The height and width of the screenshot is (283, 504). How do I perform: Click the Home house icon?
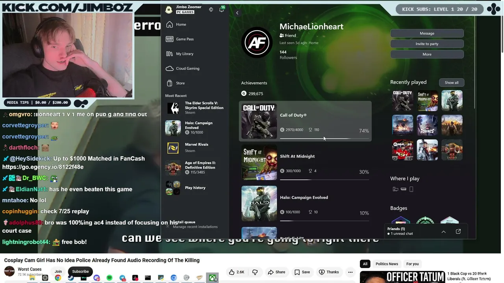click(169, 24)
